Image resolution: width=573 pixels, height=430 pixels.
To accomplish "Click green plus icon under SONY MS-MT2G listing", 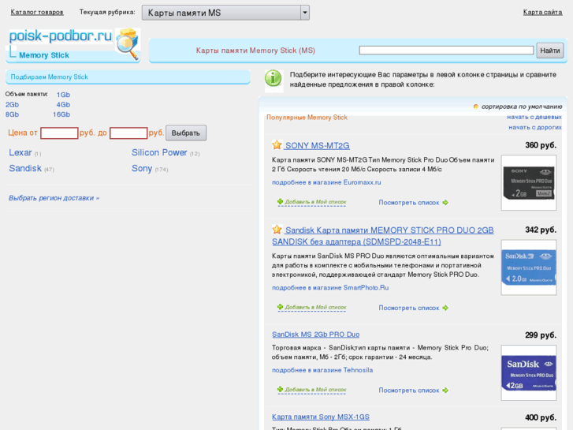I will (281, 202).
